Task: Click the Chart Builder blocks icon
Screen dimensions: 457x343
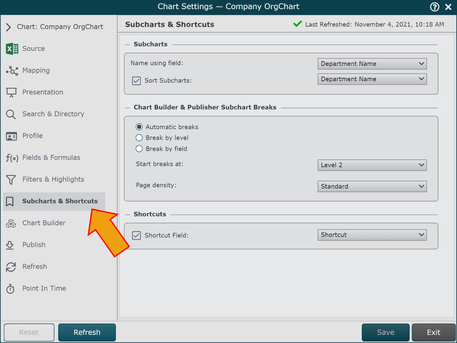Action: 11,223
